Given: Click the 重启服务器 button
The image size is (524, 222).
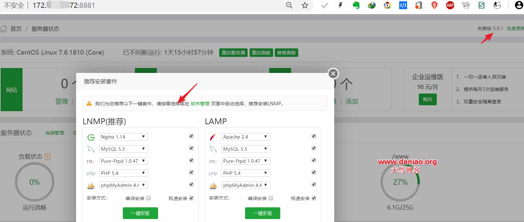Looking at the screenshot, I should coord(233,53).
